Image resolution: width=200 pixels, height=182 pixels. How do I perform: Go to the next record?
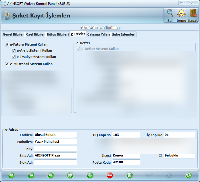pos(51,175)
